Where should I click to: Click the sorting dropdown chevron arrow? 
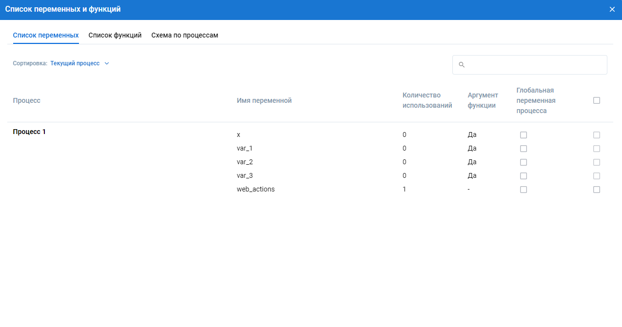click(x=107, y=63)
